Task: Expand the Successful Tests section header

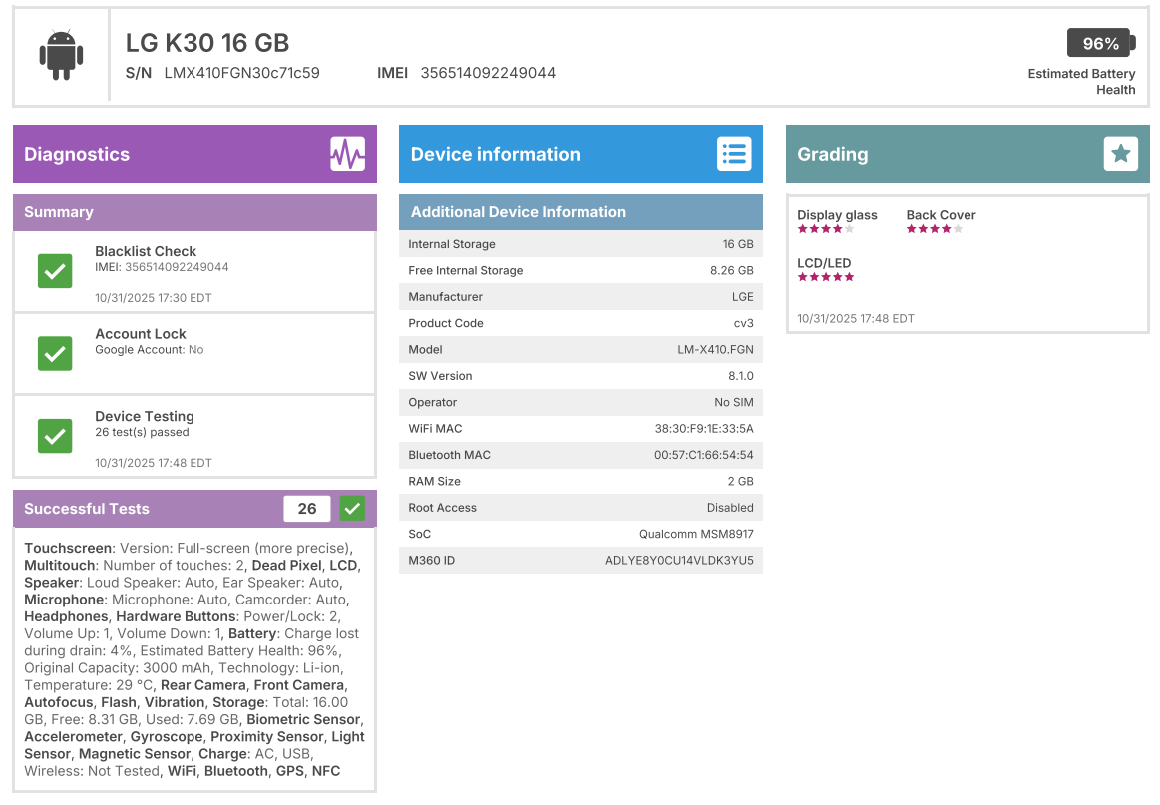Action: (x=150, y=509)
